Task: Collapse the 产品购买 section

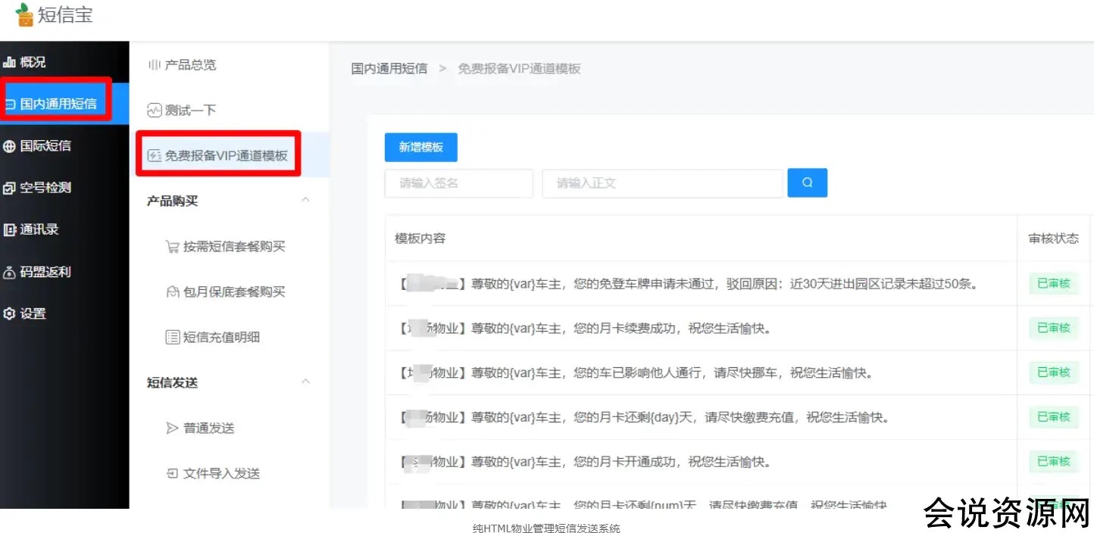Action: pos(305,199)
